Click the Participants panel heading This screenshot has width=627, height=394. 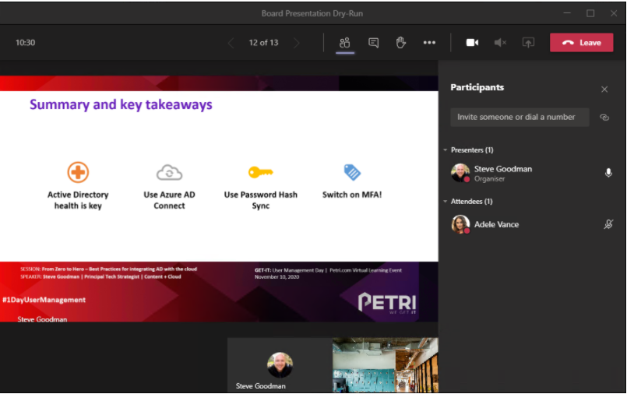(x=477, y=87)
